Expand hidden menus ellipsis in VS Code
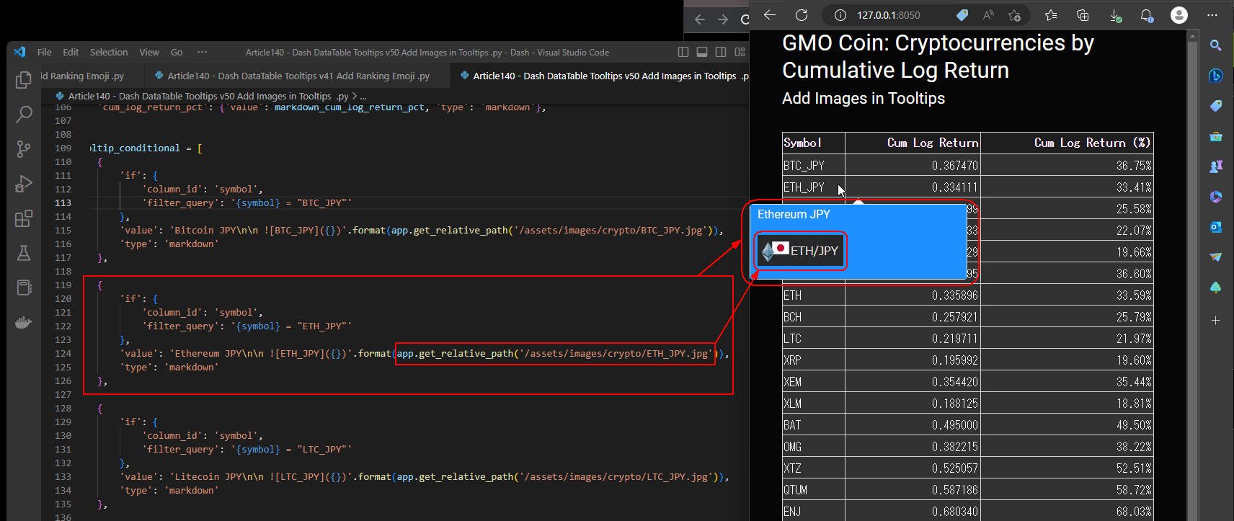The height and width of the screenshot is (521, 1234). point(203,52)
